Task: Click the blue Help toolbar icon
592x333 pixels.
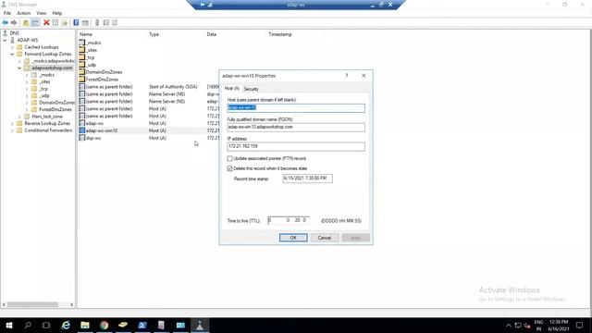Action: pyautogui.click(x=76, y=22)
